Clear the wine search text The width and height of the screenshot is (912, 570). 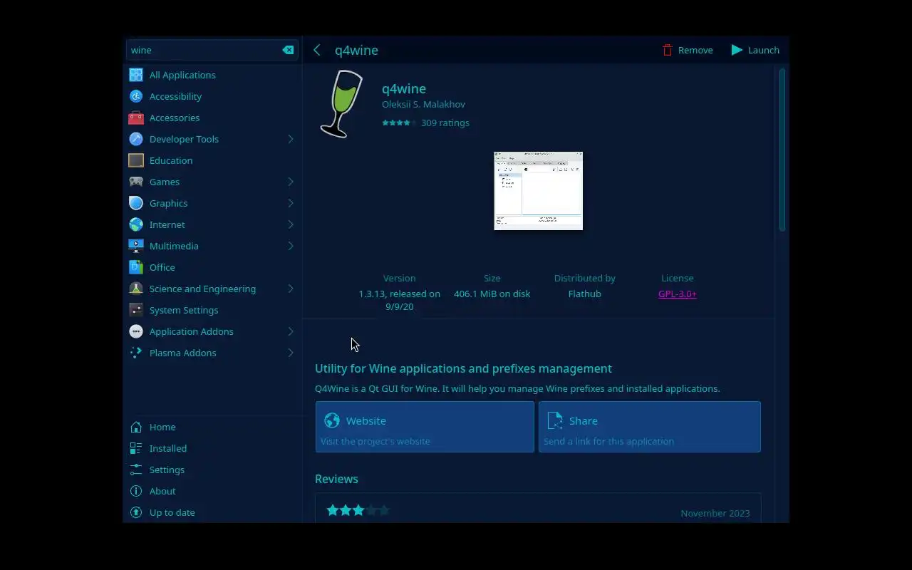coord(288,50)
